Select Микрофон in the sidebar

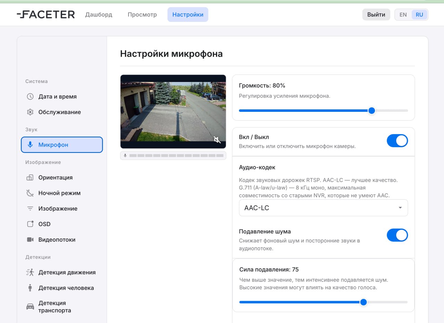[x=62, y=145]
